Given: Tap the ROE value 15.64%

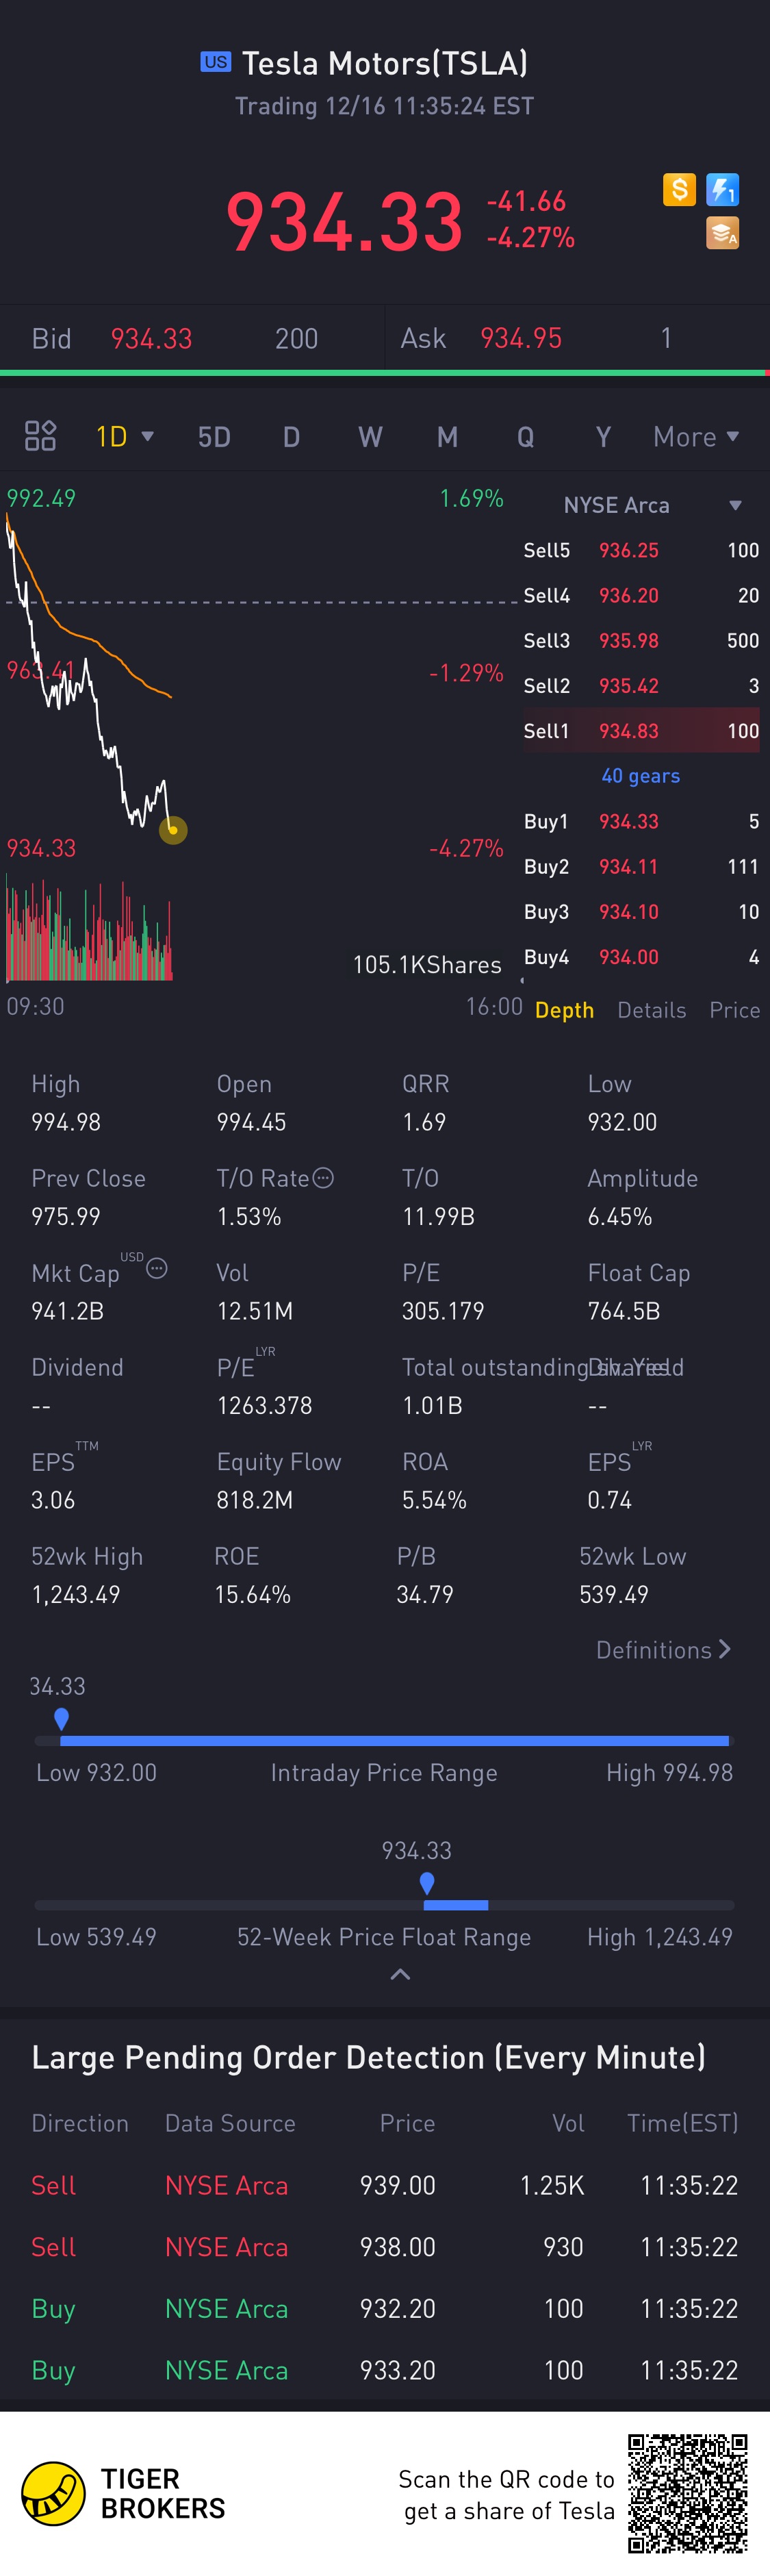Looking at the screenshot, I should (x=253, y=1595).
